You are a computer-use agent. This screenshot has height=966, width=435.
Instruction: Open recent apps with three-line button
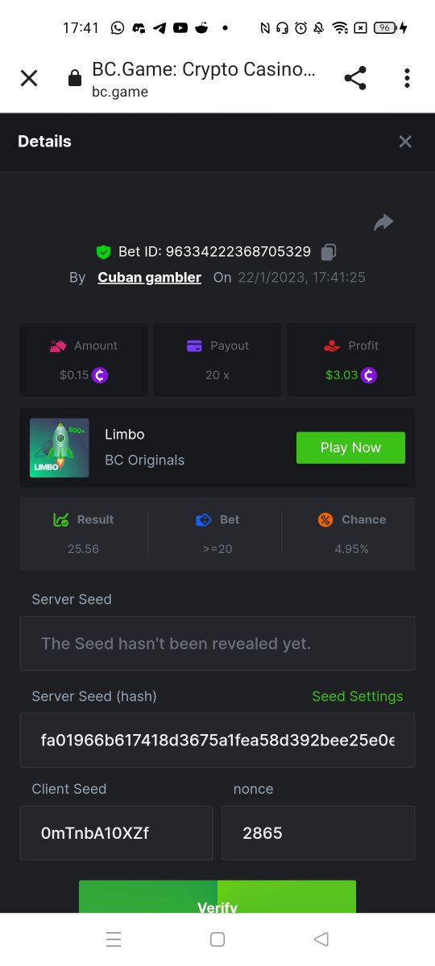click(x=114, y=939)
